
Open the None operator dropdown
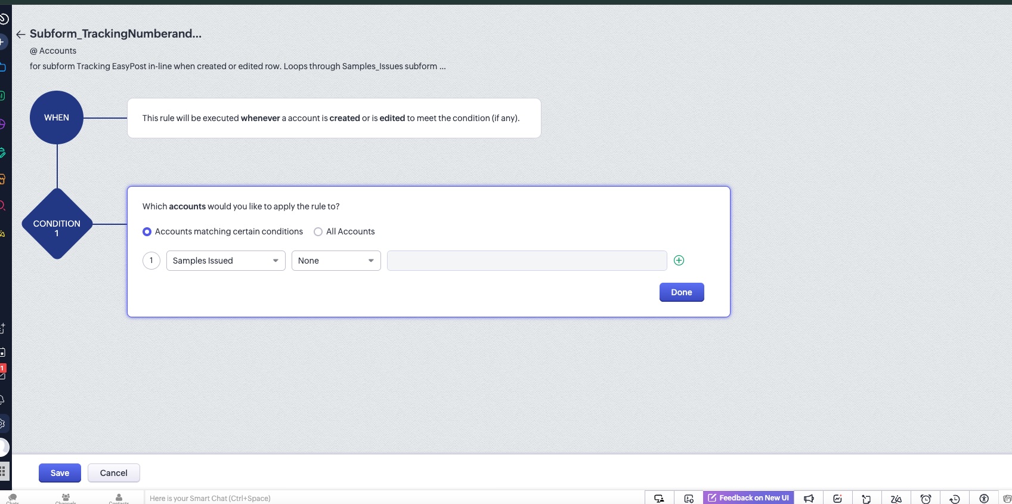(336, 261)
